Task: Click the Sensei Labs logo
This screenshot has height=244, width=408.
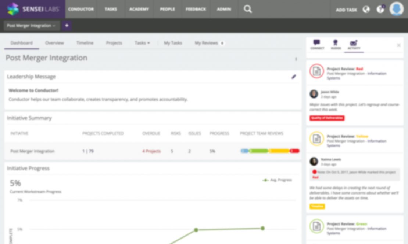Action: point(33,9)
